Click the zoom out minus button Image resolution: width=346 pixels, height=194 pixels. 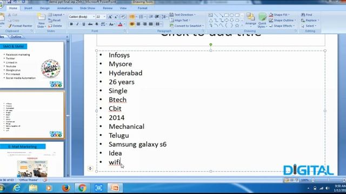(x=313, y=180)
